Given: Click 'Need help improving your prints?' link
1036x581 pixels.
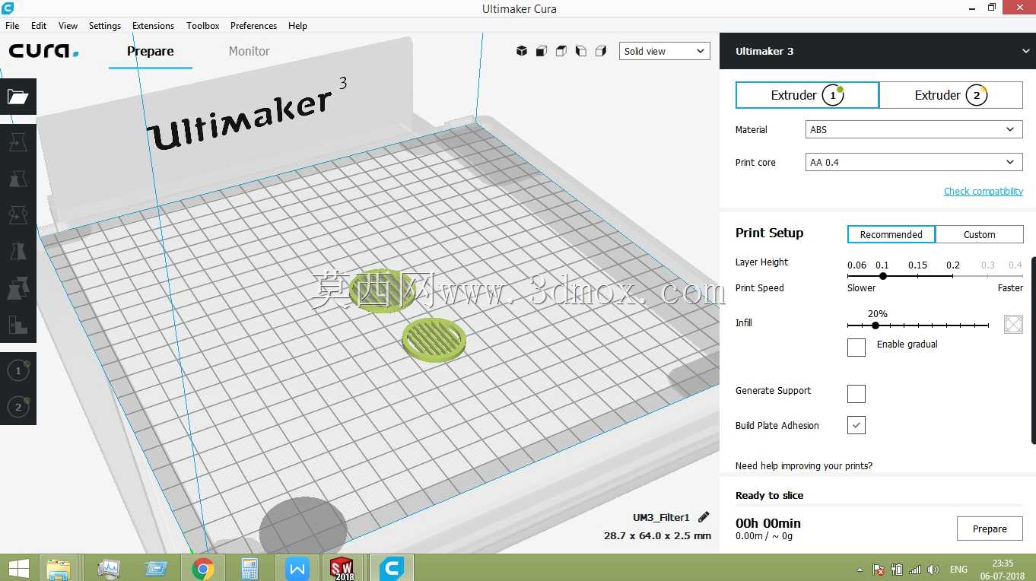Looking at the screenshot, I should [804, 465].
